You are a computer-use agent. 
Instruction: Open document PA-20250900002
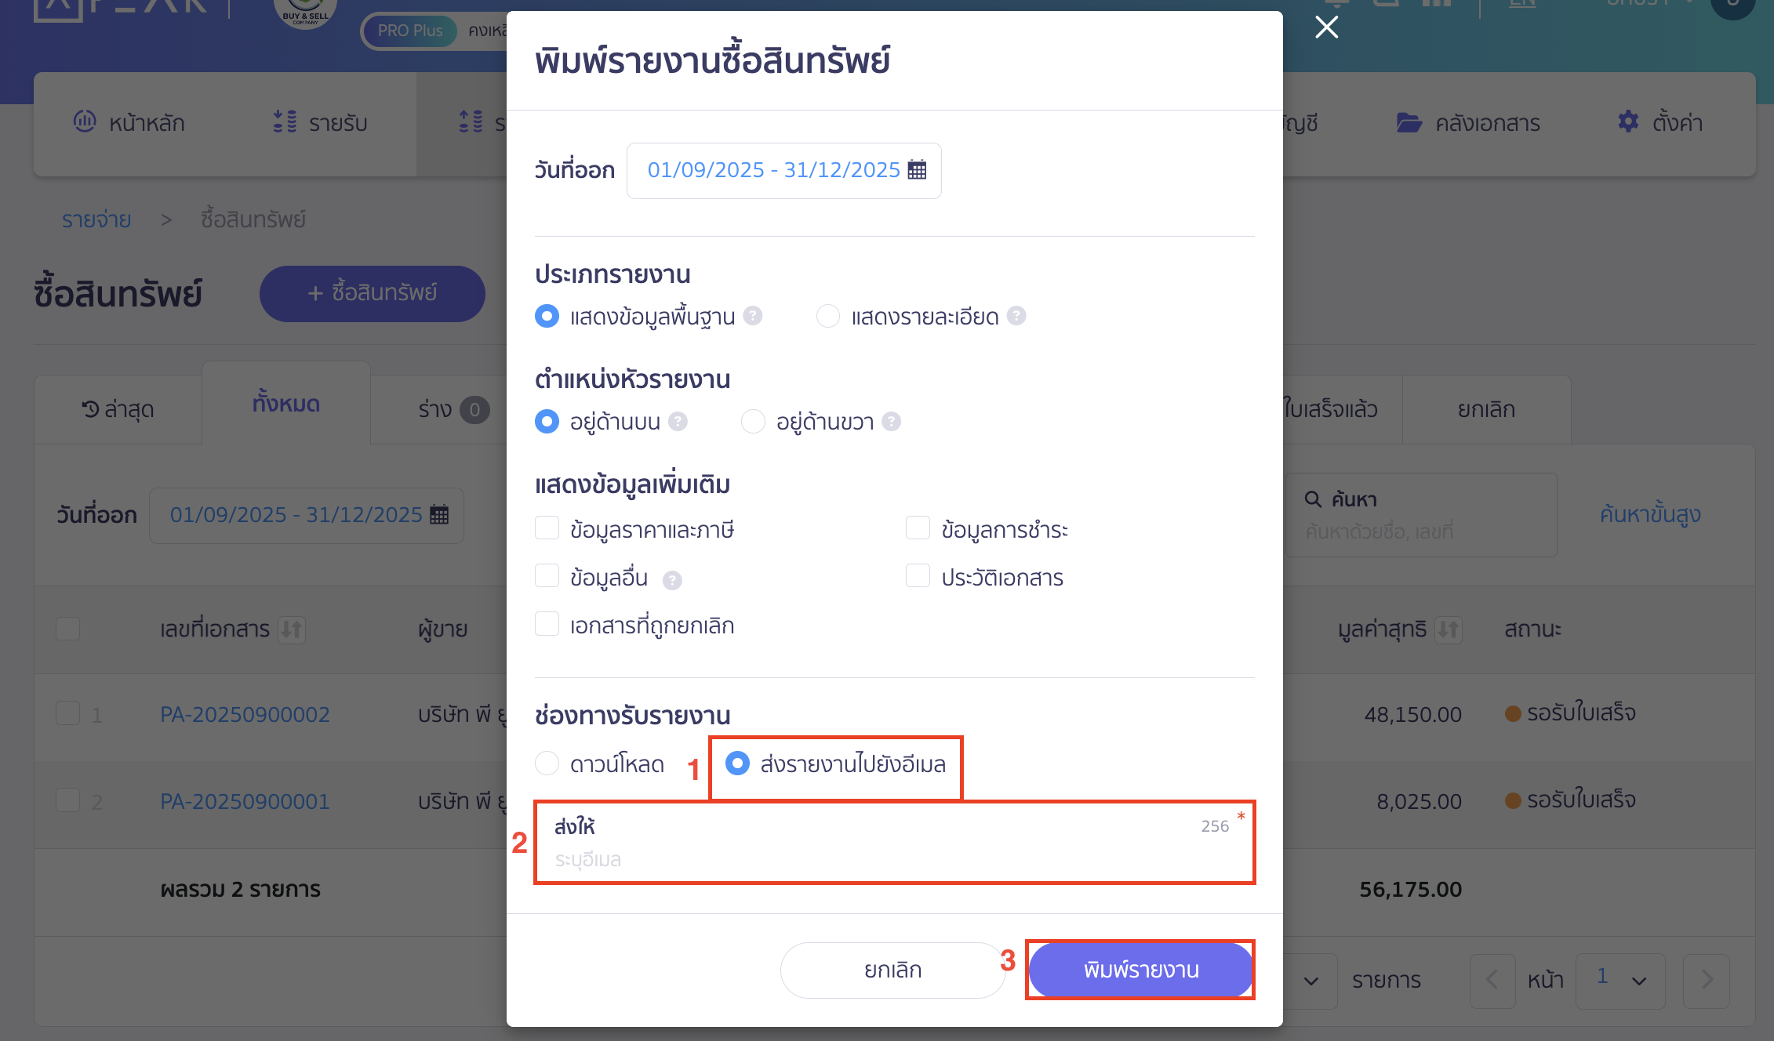[245, 714]
